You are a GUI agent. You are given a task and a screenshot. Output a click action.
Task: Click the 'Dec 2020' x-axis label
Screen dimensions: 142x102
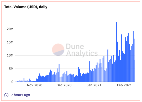click(64, 85)
